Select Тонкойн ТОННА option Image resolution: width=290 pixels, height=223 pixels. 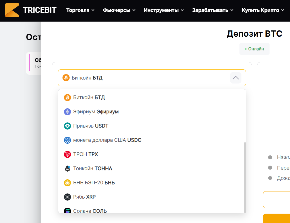click(x=151, y=168)
